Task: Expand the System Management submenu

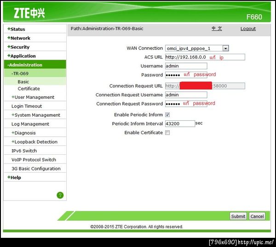Action: pos(35,115)
